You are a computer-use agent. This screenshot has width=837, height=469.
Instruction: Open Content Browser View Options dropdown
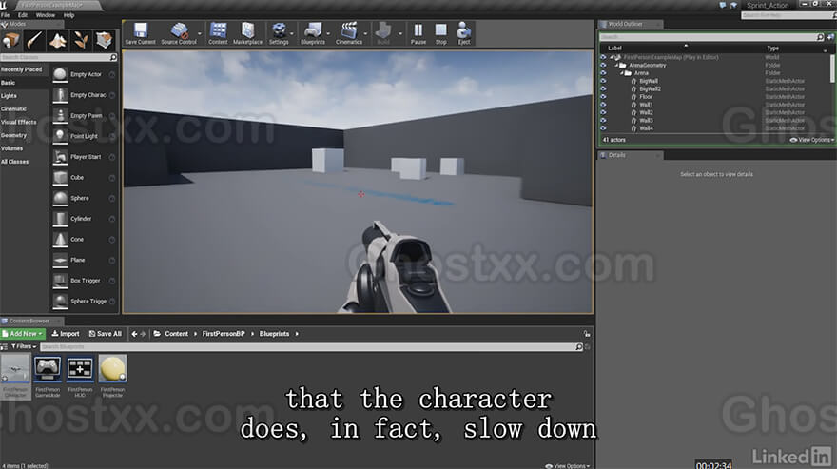pos(568,466)
